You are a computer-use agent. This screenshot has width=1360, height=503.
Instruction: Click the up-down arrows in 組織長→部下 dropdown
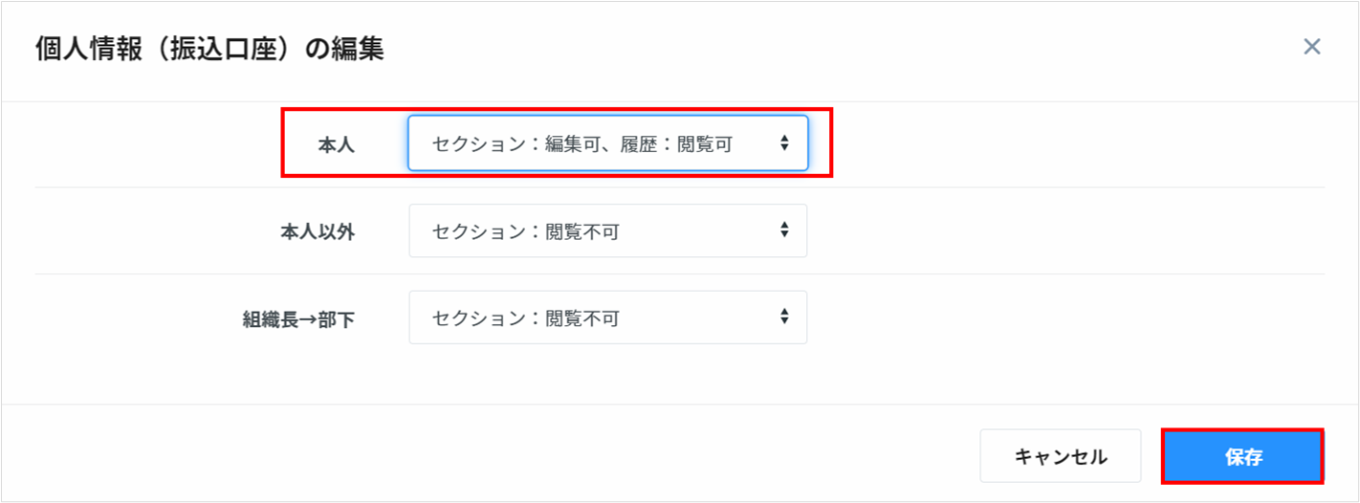784,317
